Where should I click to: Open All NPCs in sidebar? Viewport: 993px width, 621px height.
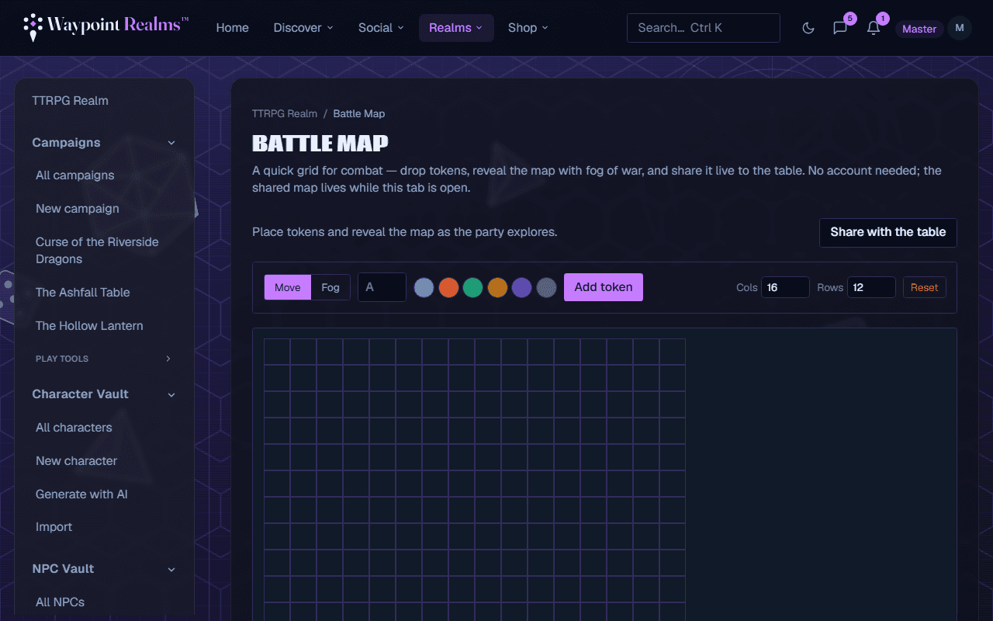tap(61, 602)
